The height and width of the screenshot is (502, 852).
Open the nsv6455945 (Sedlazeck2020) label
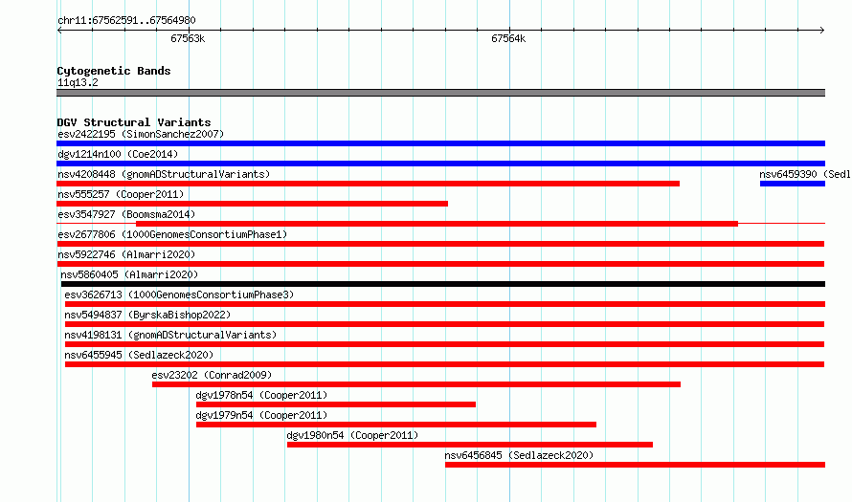(x=139, y=355)
